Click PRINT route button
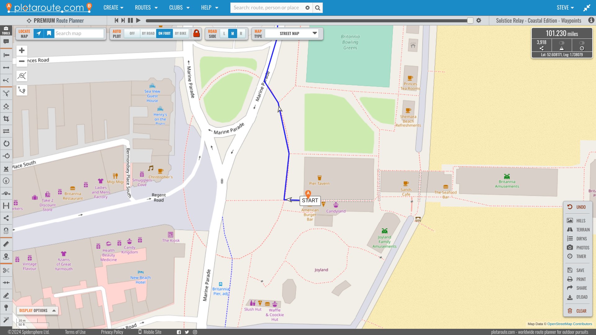Viewport: 596px width, 335px height. tap(577, 279)
